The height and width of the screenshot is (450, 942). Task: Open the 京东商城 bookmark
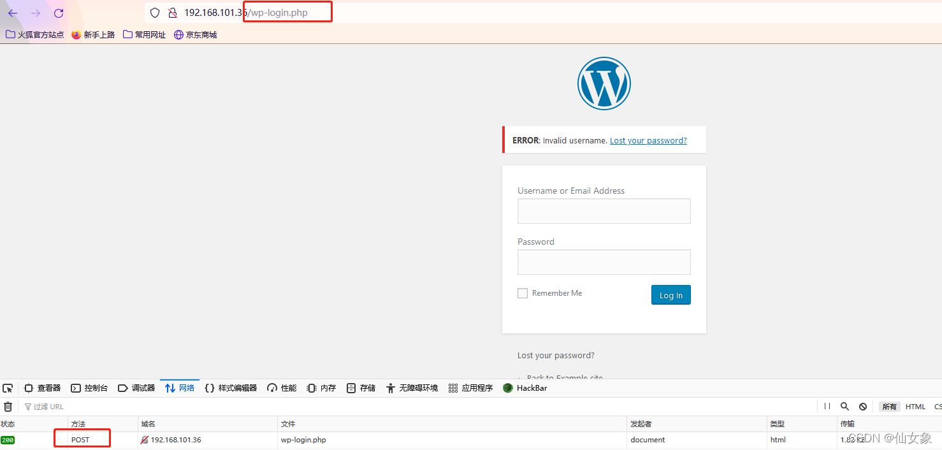(195, 34)
